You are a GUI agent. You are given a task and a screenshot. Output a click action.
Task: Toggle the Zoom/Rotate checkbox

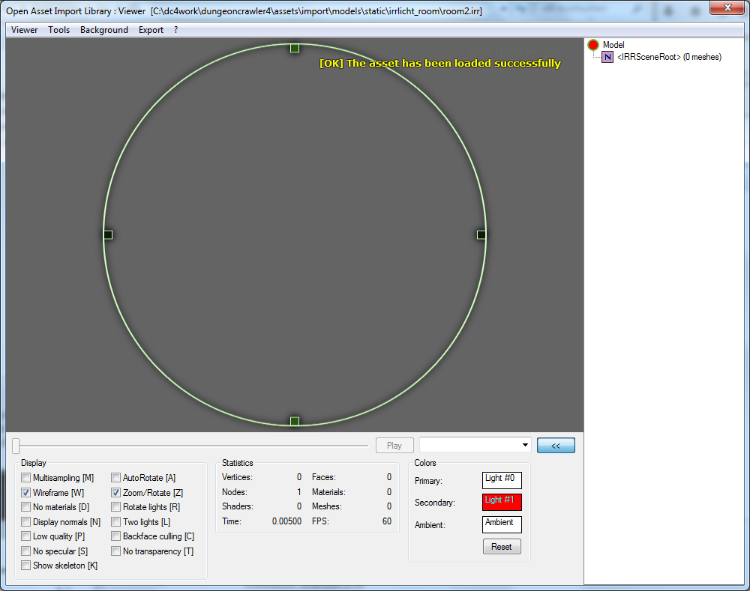pos(116,493)
